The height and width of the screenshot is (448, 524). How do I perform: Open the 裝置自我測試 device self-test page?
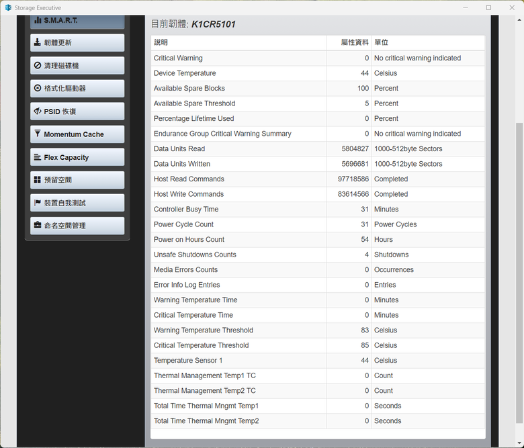pos(77,203)
